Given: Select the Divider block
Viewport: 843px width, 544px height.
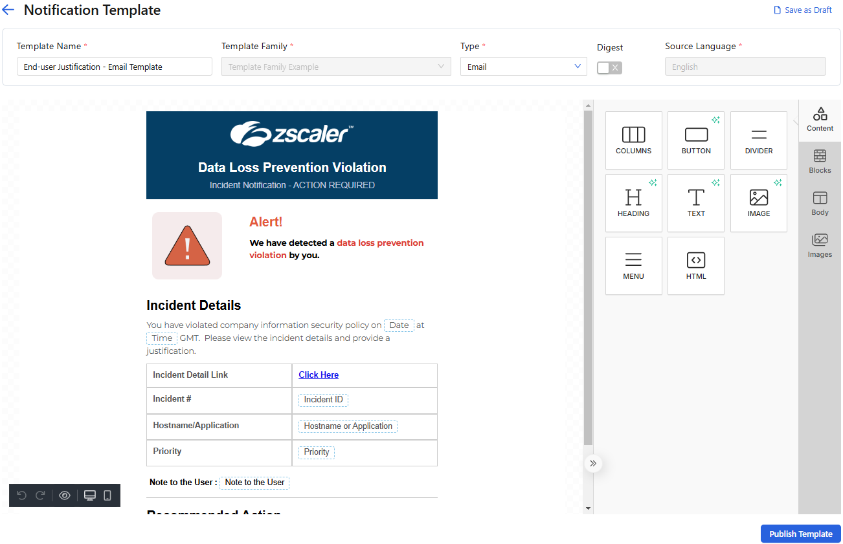Looking at the screenshot, I should coord(758,140).
